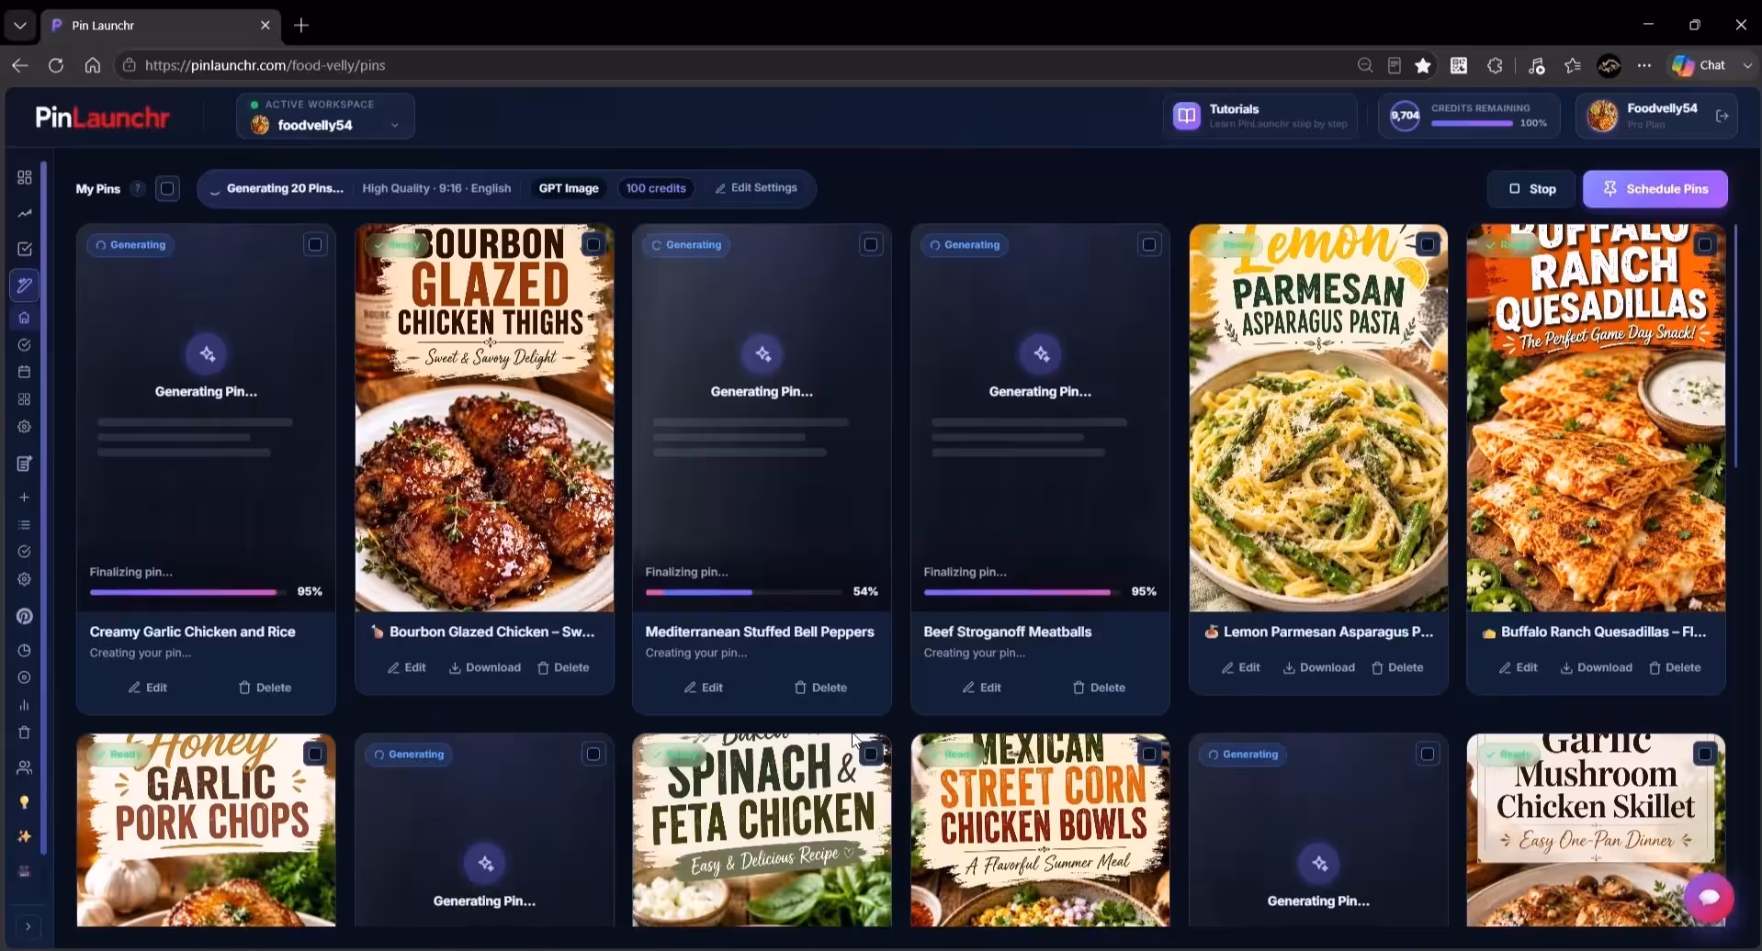Click the sparkle star sidebar icon
Image resolution: width=1762 pixels, height=951 pixels.
(x=25, y=836)
